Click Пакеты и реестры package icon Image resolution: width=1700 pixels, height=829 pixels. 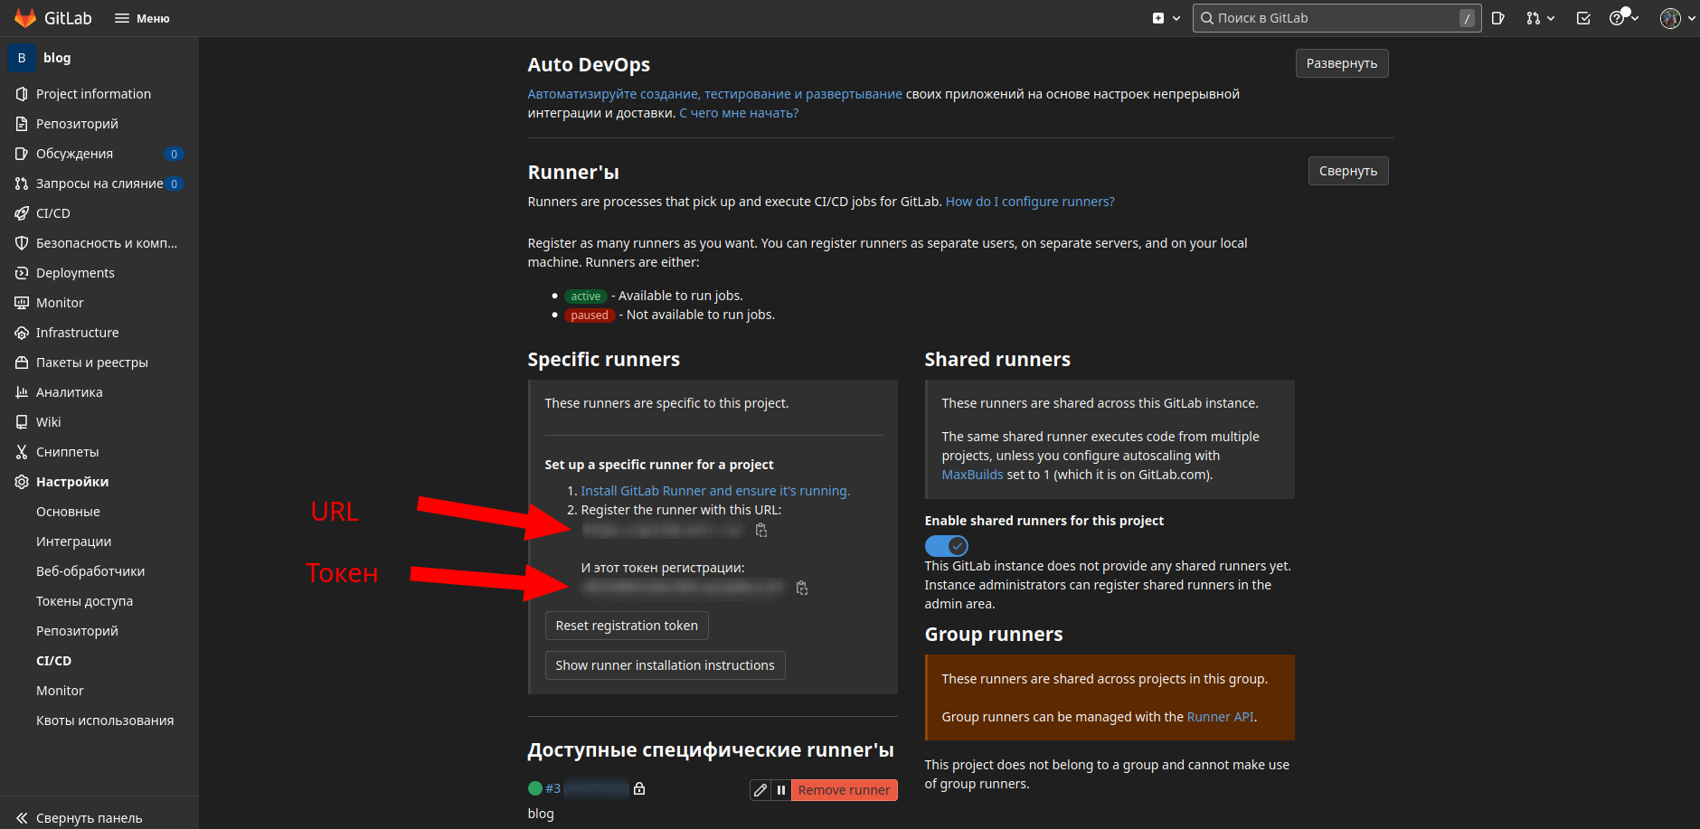pos(22,363)
